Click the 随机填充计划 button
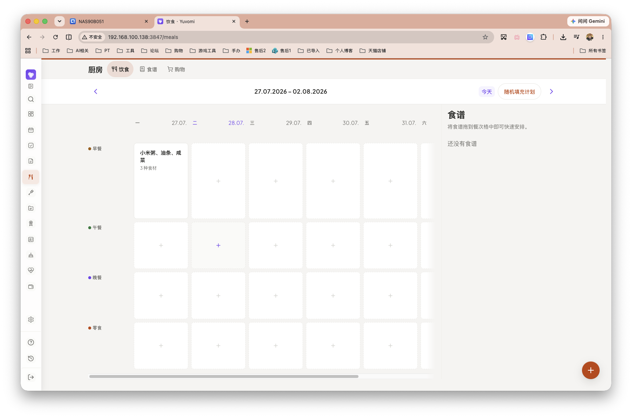The width and height of the screenshot is (632, 418). coord(519,92)
